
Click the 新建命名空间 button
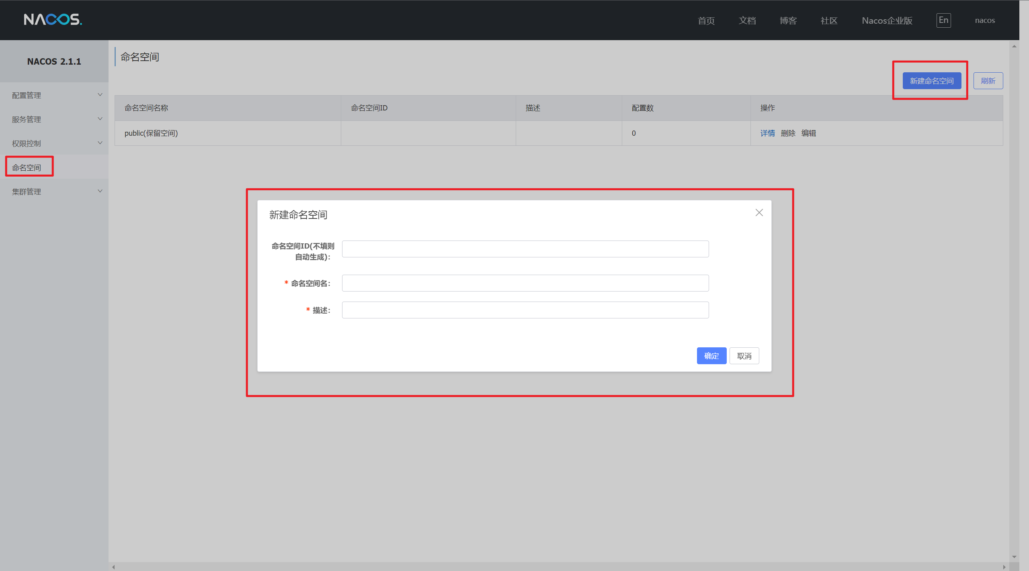[x=932, y=81]
